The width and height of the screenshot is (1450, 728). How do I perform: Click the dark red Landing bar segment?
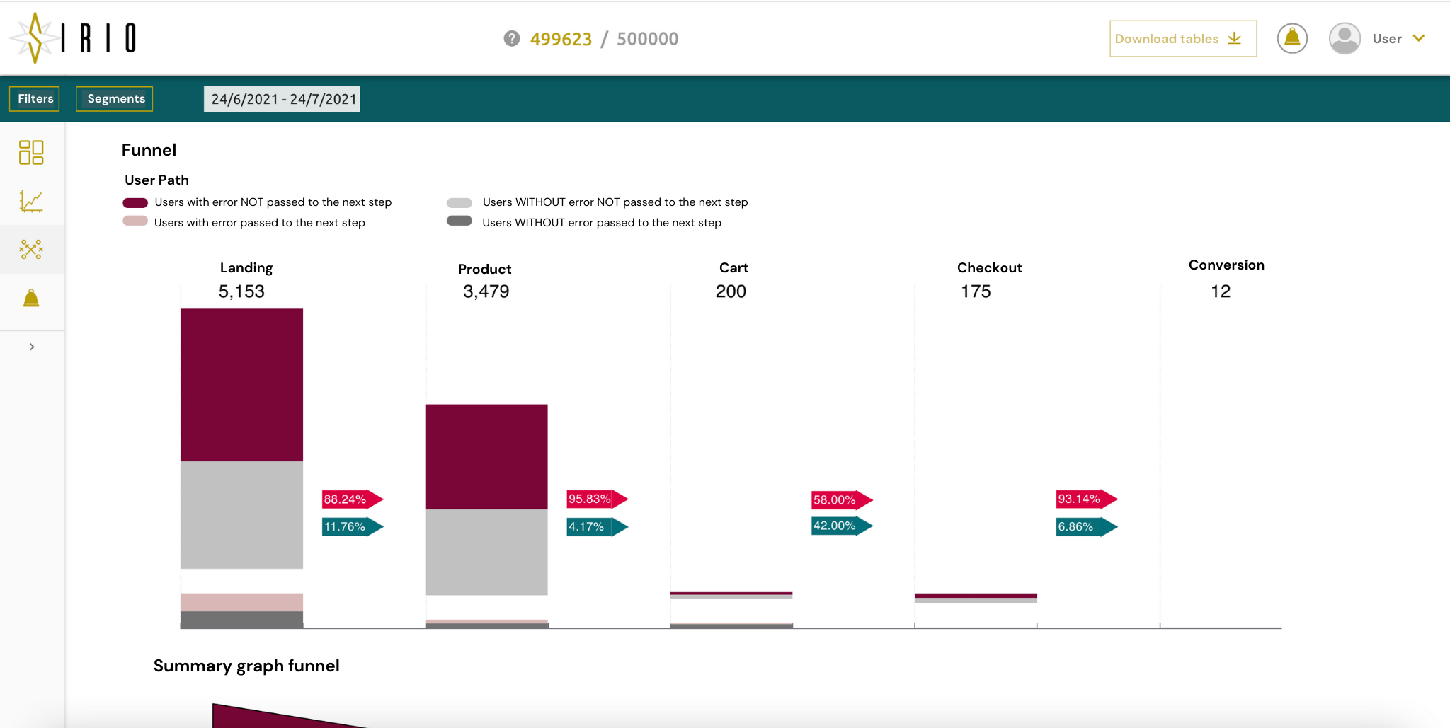point(242,385)
